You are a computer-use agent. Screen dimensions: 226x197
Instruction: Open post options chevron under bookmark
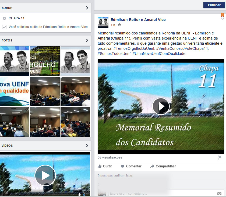(x=223, y=19)
